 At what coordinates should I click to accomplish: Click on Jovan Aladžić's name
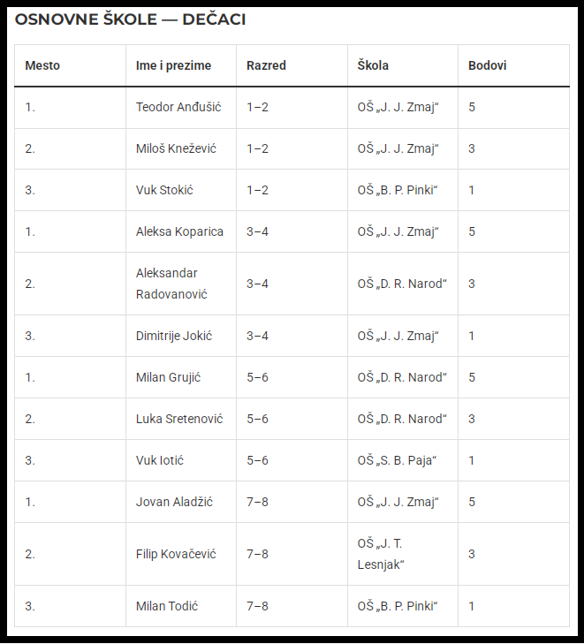(x=174, y=502)
